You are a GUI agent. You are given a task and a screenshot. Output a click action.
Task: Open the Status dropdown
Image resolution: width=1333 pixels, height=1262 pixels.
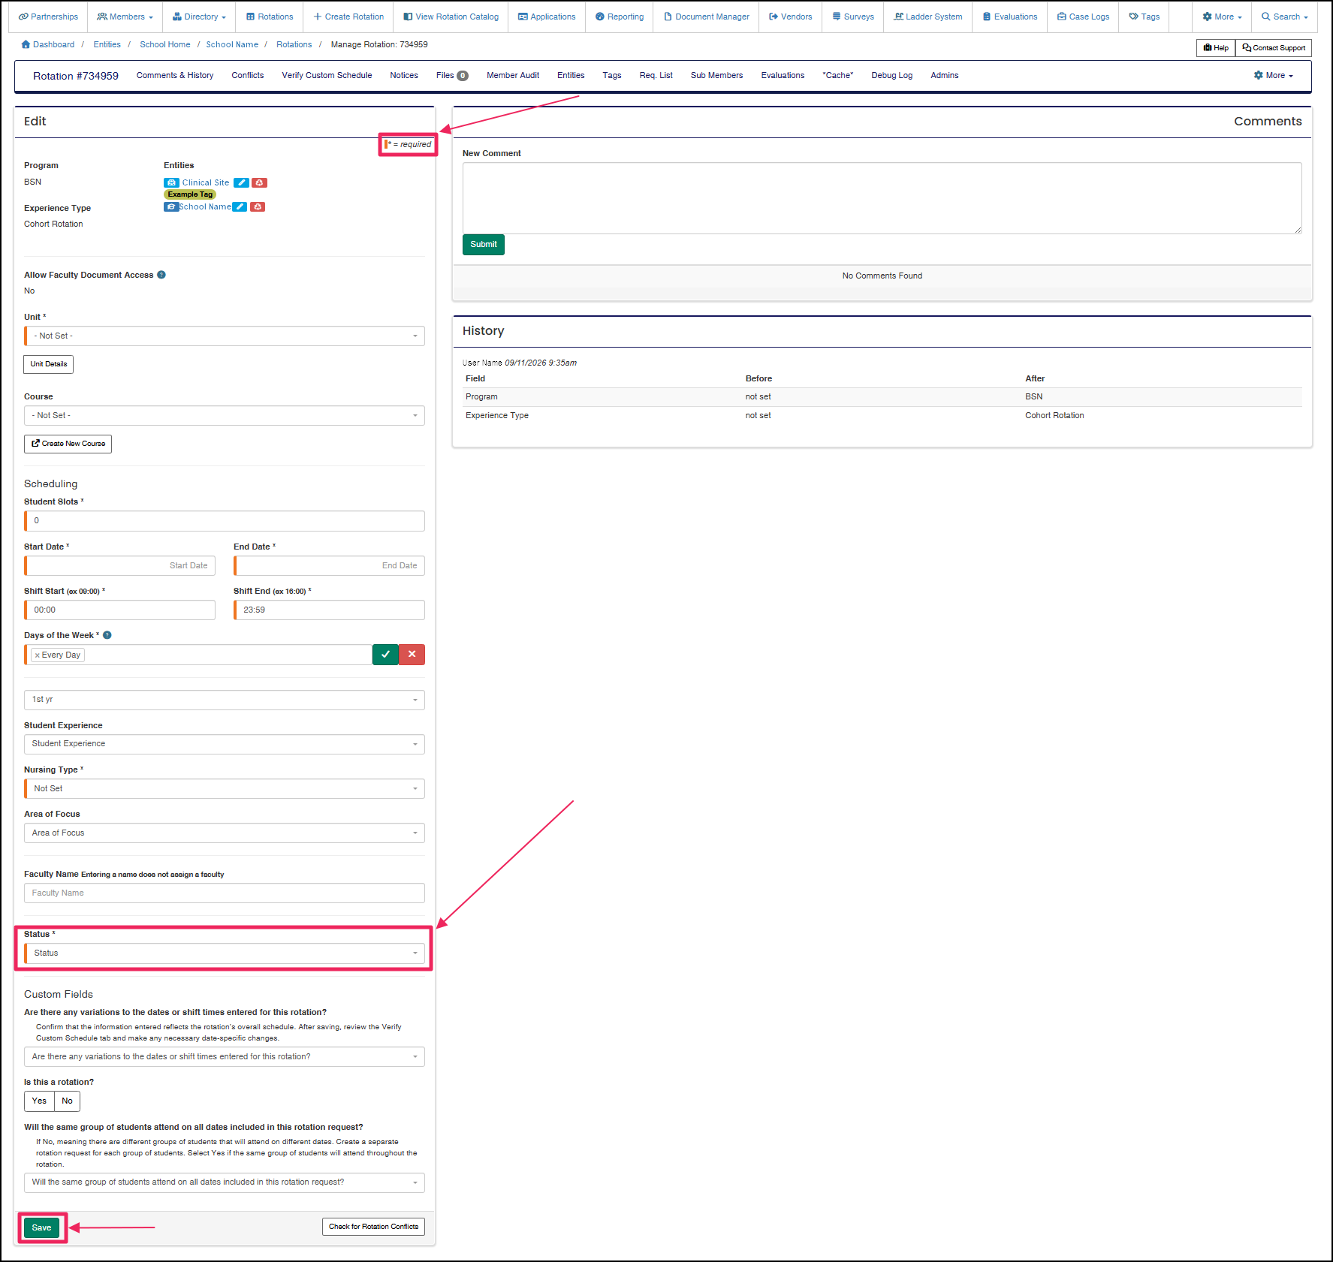pyautogui.click(x=225, y=953)
